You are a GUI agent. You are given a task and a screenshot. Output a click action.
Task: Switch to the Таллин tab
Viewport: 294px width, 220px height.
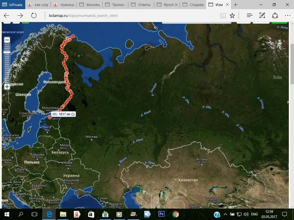coord(116,5)
